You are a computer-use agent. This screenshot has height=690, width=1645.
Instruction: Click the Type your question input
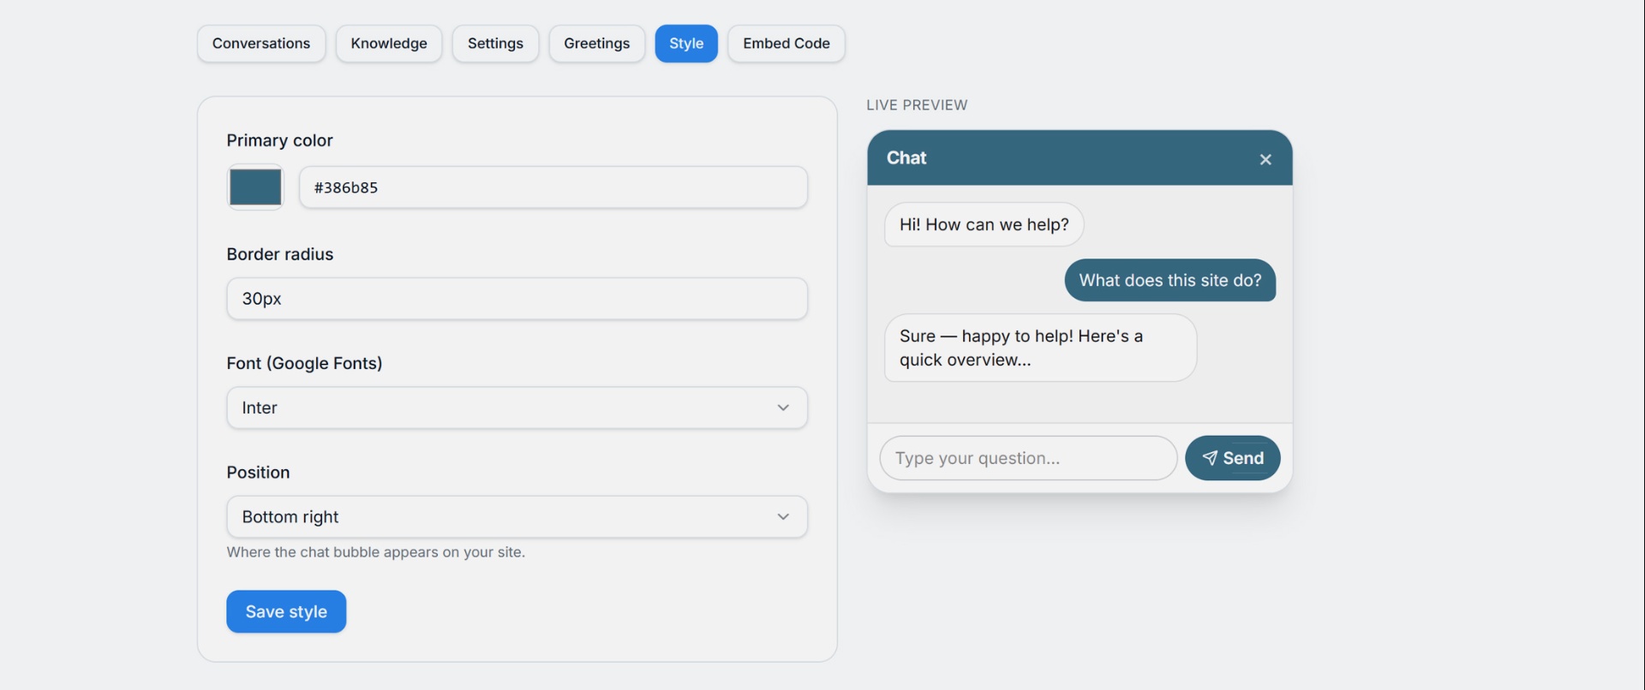[1028, 458]
